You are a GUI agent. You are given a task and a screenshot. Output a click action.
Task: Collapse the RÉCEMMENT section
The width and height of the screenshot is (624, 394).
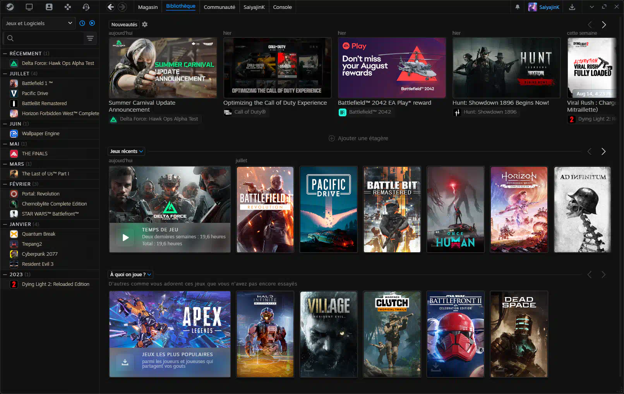(5, 53)
